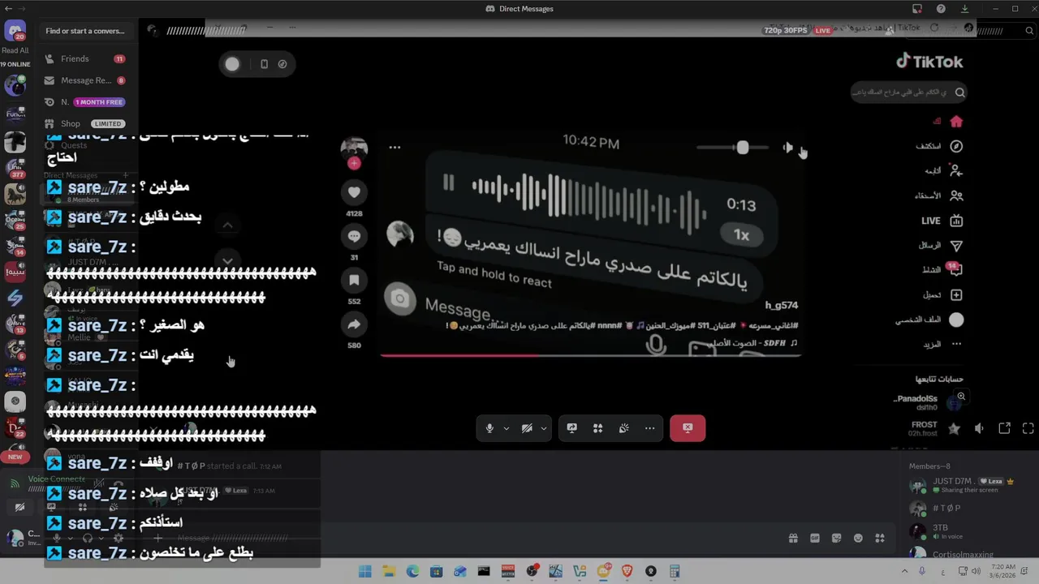The height and width of the screenshot is (584, 1039).
Task: Share the TikTok video arrow icon
Action: [x=354, y=324]
